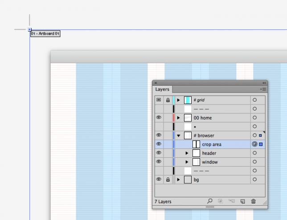Click the lock column of crop area sublayer
This screenshot has height=220, width=287.
pos(168,144)
